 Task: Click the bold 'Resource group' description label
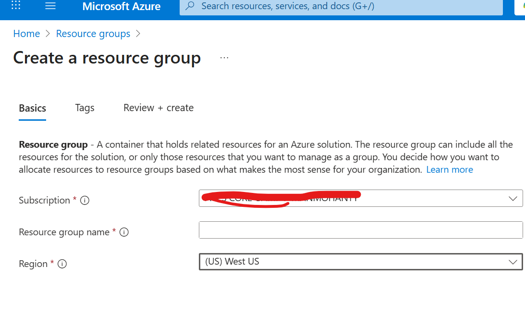53,145
